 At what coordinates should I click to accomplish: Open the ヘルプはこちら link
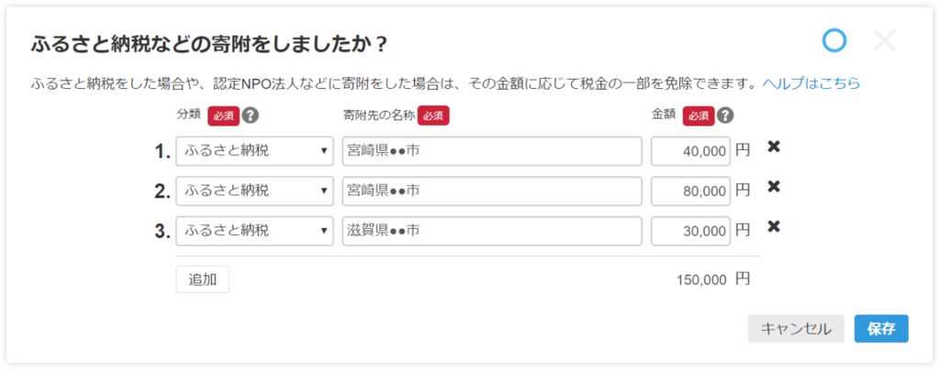tap(811, 83)
